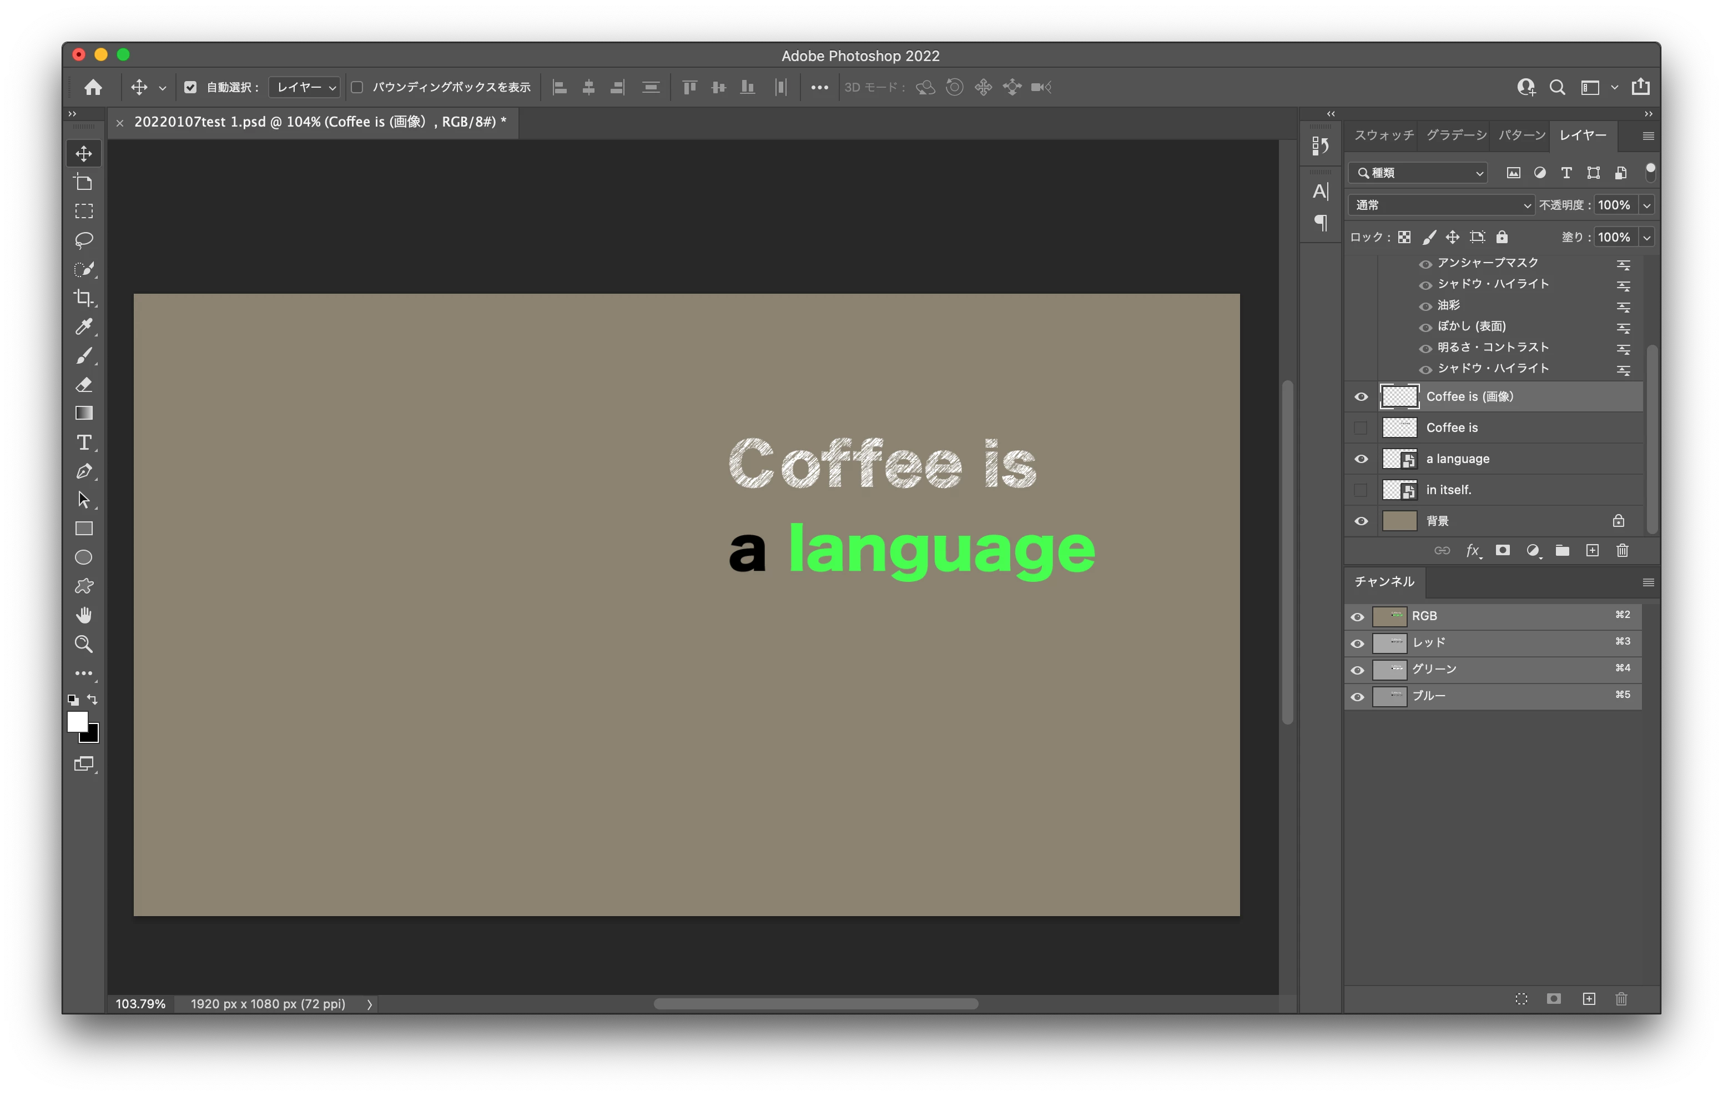The width and height of the screenshot is (1723, 1096).
Task: Switch to the スウォッチ tab
Action: point(1383,135)
